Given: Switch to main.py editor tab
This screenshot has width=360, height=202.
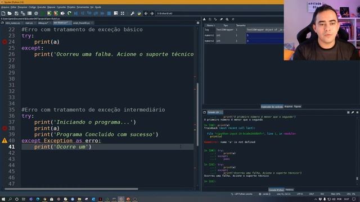Looking at the screenshot, I should coord(30,23).
